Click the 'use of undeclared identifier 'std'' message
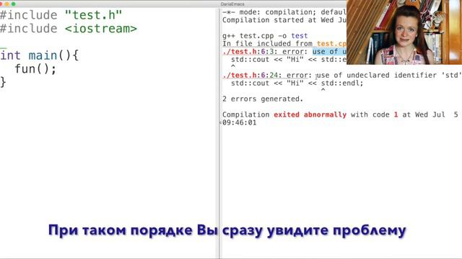Image resolution: width=462 pixels, height=259 pixels. [x=389, y=76]
